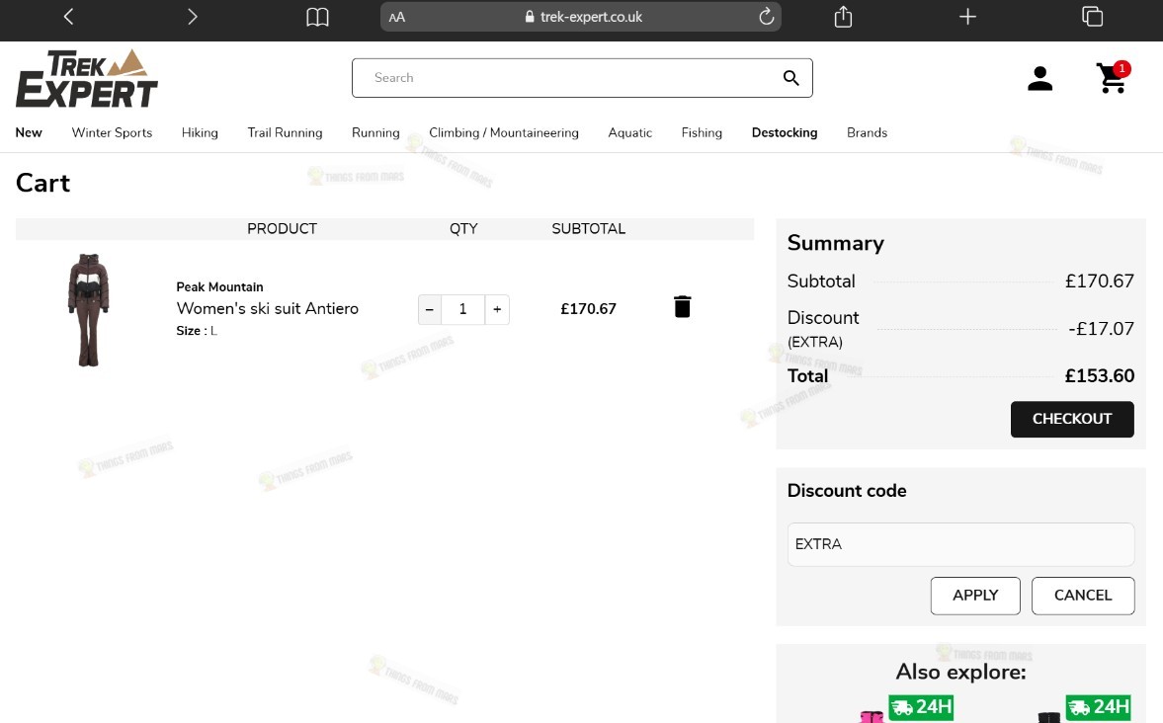Click the ski suit product thumbnail
Image resolution: width=1163 pixels, height=723 pixels.
(88, 309)
